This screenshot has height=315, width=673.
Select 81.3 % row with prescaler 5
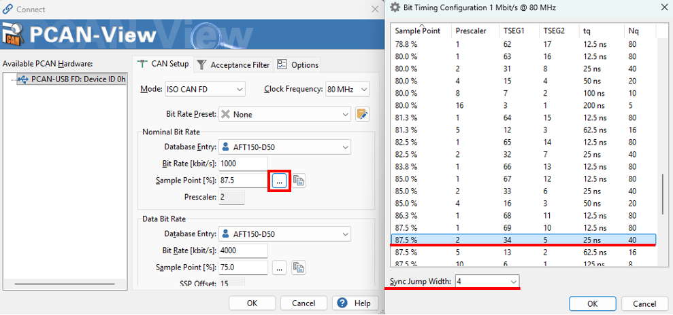[524, 129]
